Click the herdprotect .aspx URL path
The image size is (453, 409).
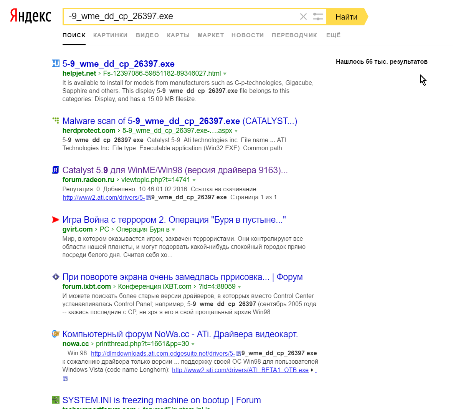coord(177,131)
